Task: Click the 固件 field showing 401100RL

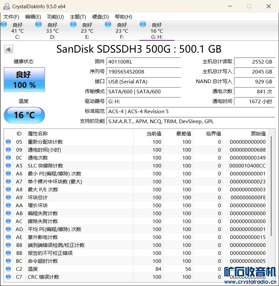Action: tap(143, 62)
